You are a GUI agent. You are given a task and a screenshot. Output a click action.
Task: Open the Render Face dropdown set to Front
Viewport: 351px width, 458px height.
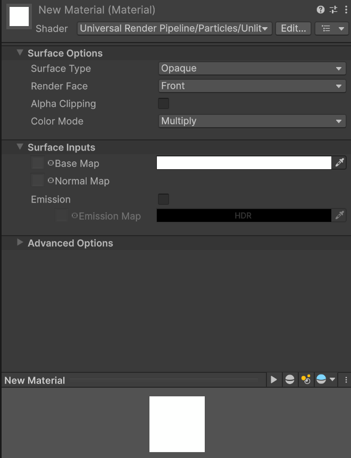click(252, 86)
